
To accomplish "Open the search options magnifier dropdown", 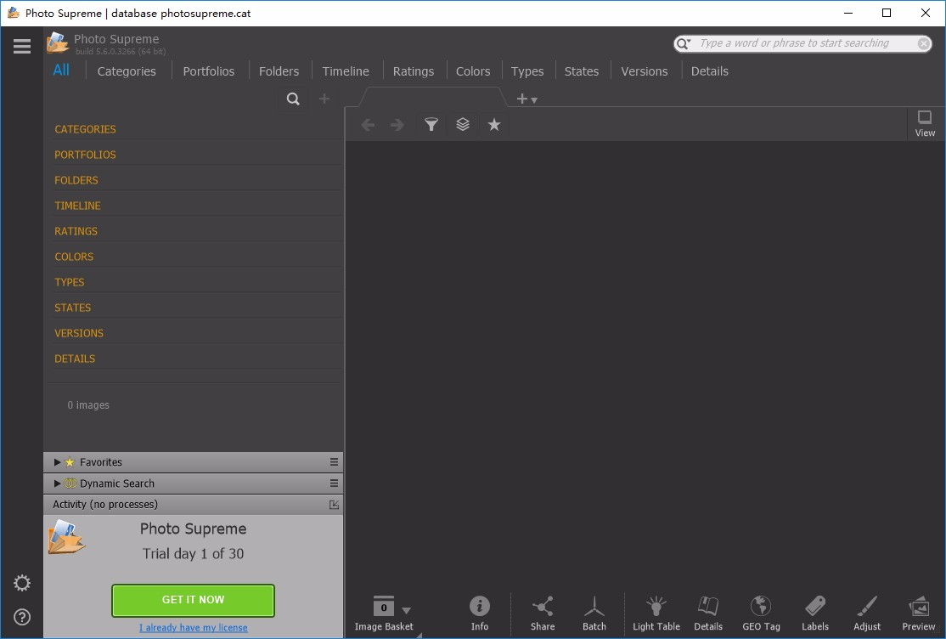I will pos(683,43).
